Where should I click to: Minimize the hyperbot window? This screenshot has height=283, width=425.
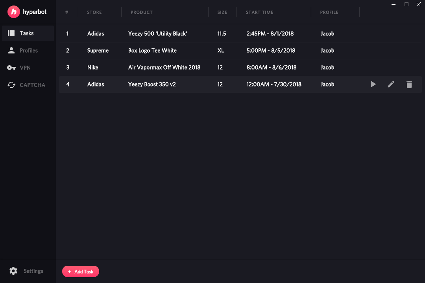[x=394, y=4]
